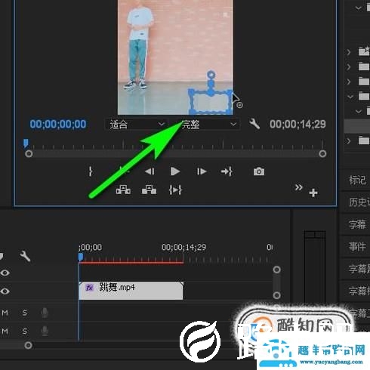Open timeline display settings wrench
The height and width of the screenshot is (370, 370).
click(25, 256)
